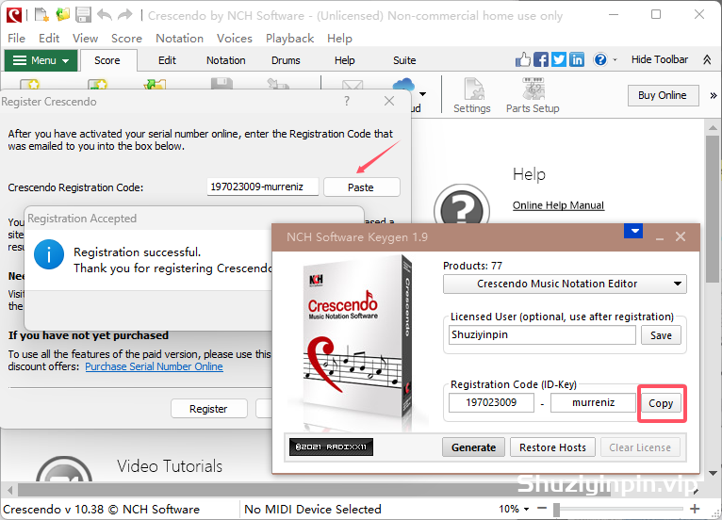Switch to the Notation ribbon tab
This screenshot has height=520, width=722.
[x=225, y=60]
